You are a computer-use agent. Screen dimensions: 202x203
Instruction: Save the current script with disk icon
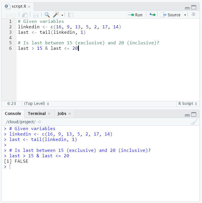(36, 15)
